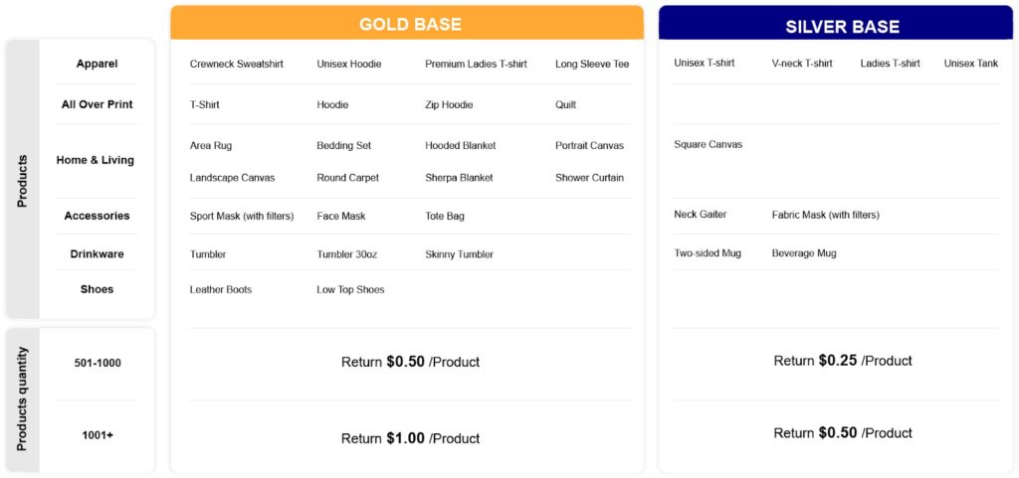Image resolution: width=1019 pixels, height=478 pixels.
Task: Click Gold Return $1.00 /Product text
Action: [x=410, y=438]
